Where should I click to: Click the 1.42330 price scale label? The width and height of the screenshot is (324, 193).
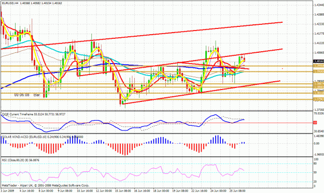point(319,24)
